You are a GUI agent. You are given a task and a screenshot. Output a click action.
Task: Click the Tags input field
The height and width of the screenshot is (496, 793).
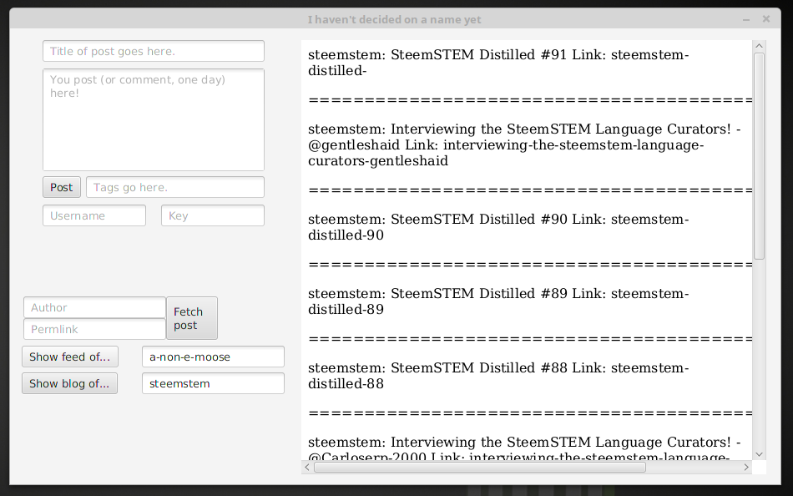tap(175, 187)
